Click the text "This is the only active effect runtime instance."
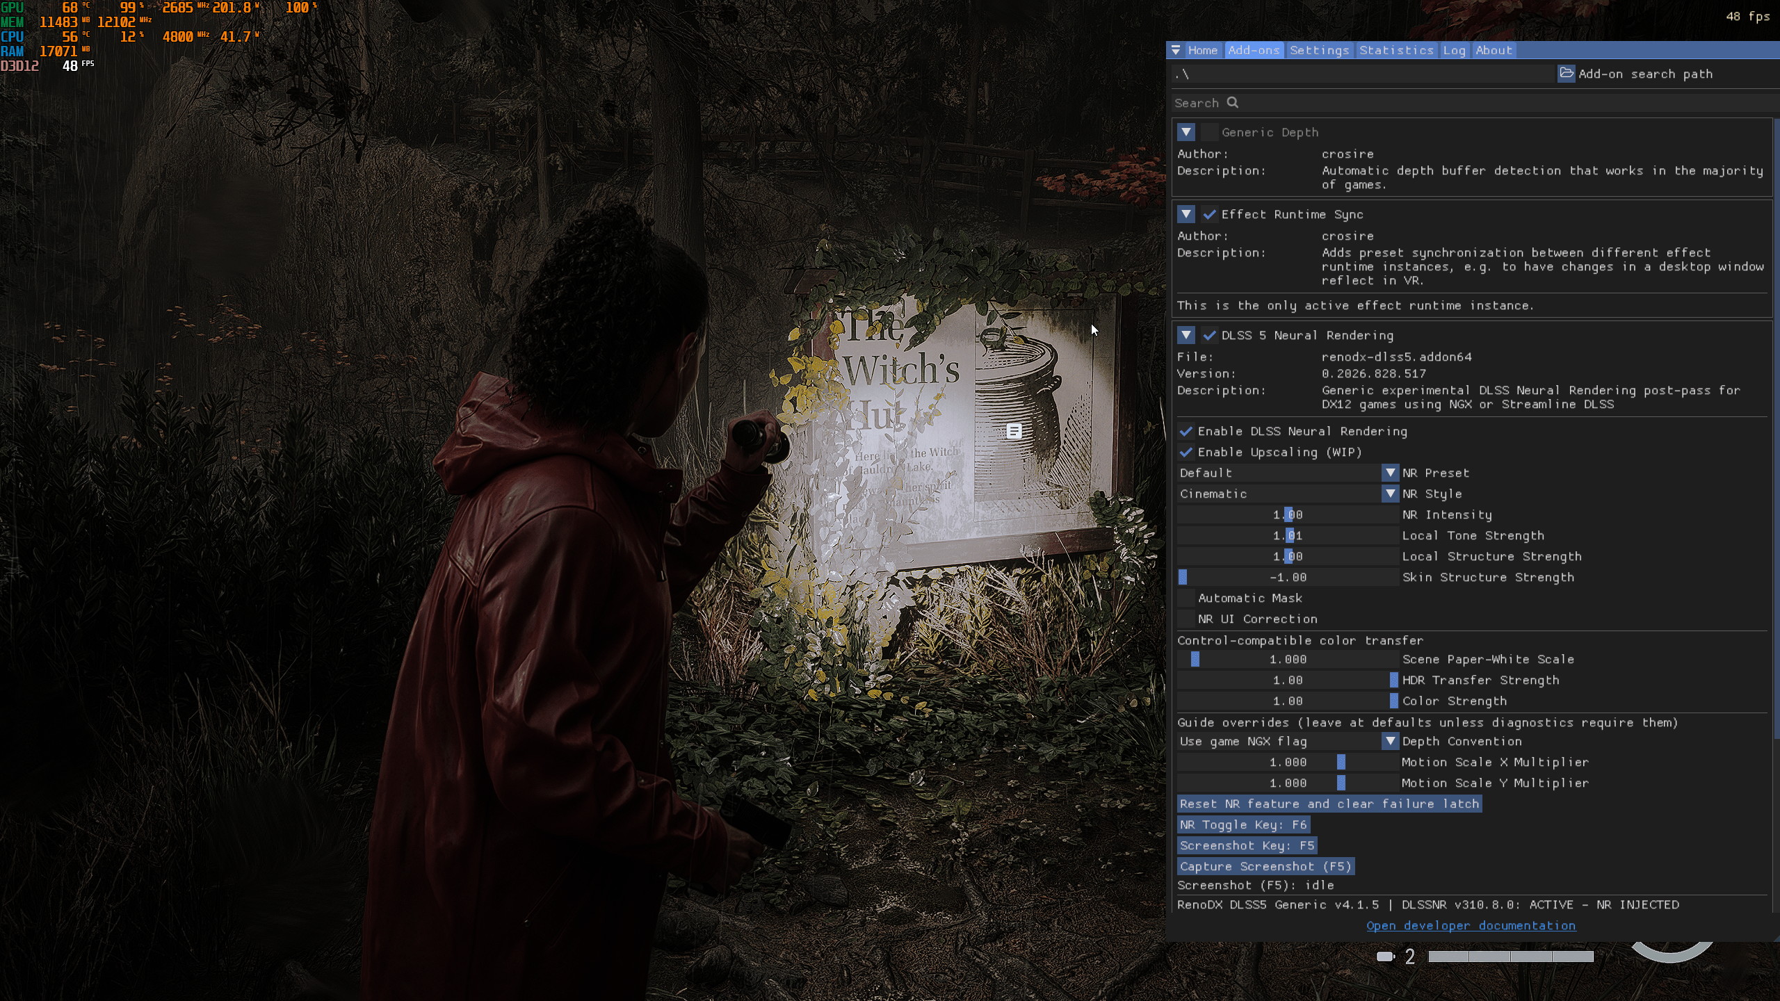The width and height of the screenshot is (1780, 1001). click(x=1355, y=305)
